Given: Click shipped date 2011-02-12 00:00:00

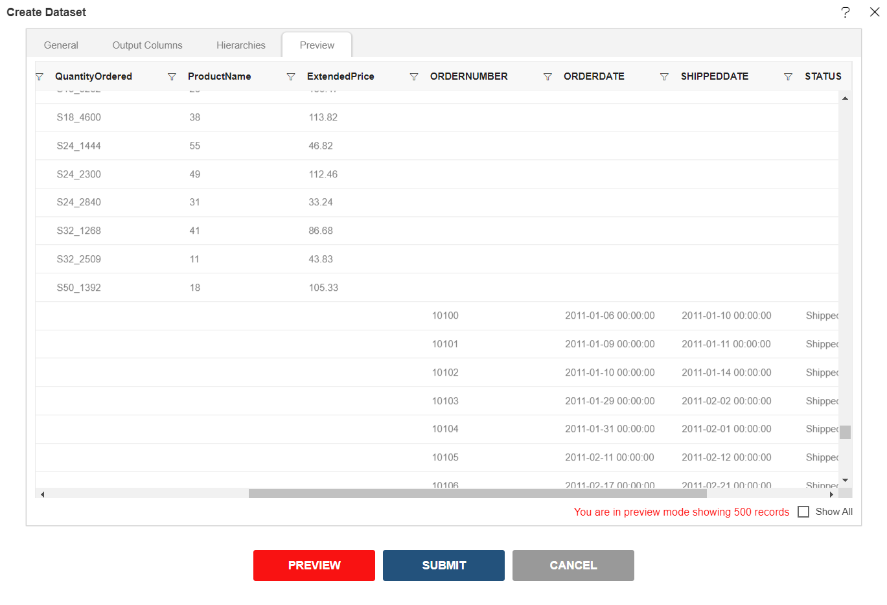Looking at the screenshot, I should point(726,457).
